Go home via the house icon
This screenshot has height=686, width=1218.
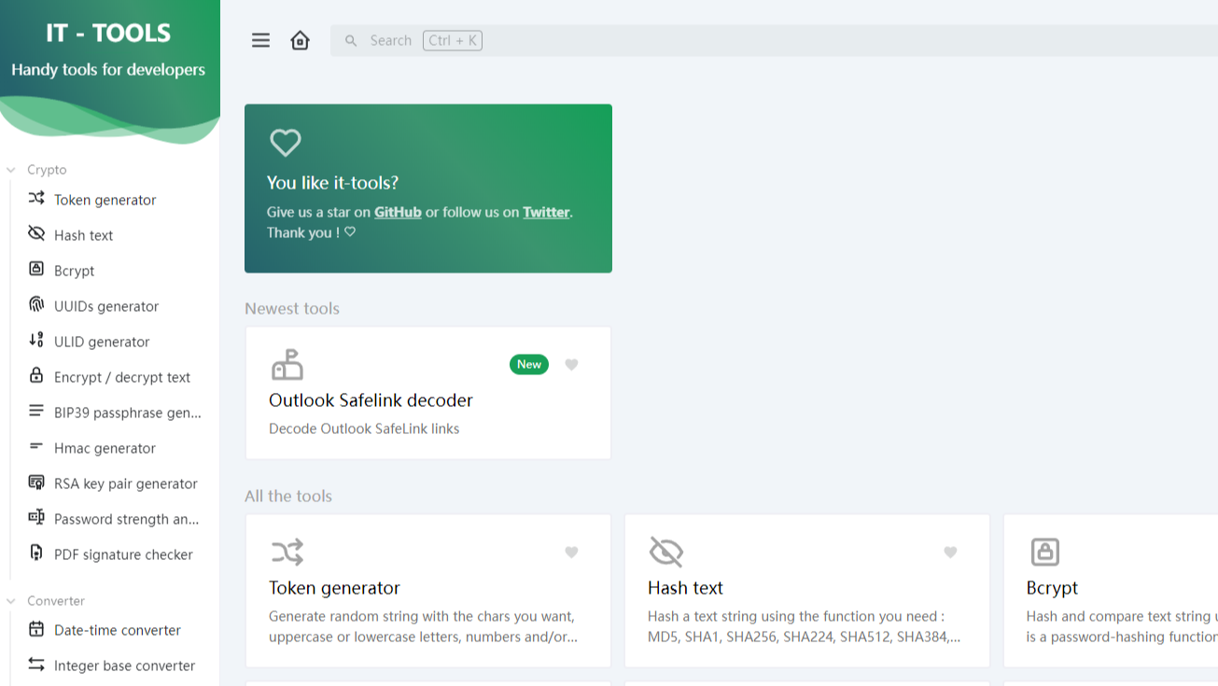tap(300, 40)
